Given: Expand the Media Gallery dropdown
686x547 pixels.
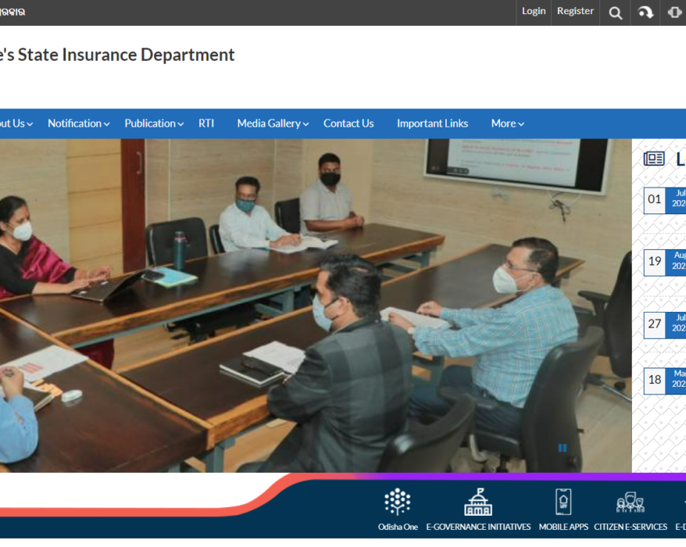Looking at the screenshot, I should [x=273, y=123].
